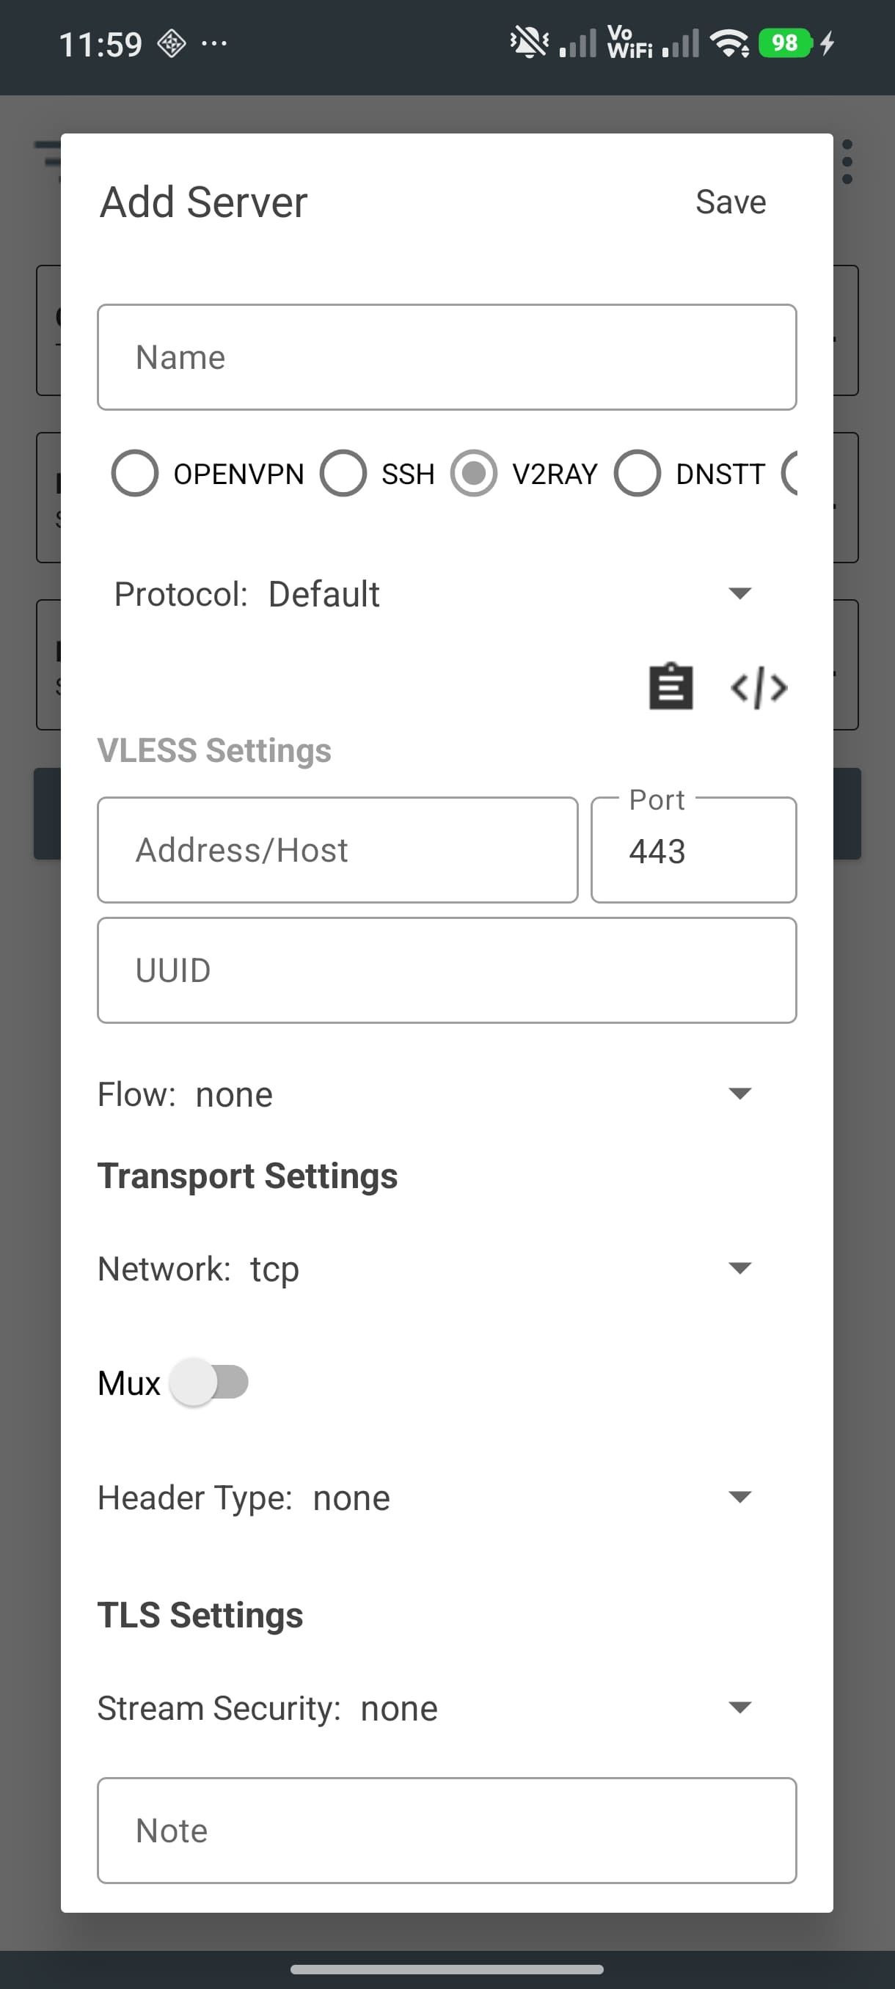Open the Protocol dropdown
895x1989 pixels.
pyautogui.click(x=740, y=594)
